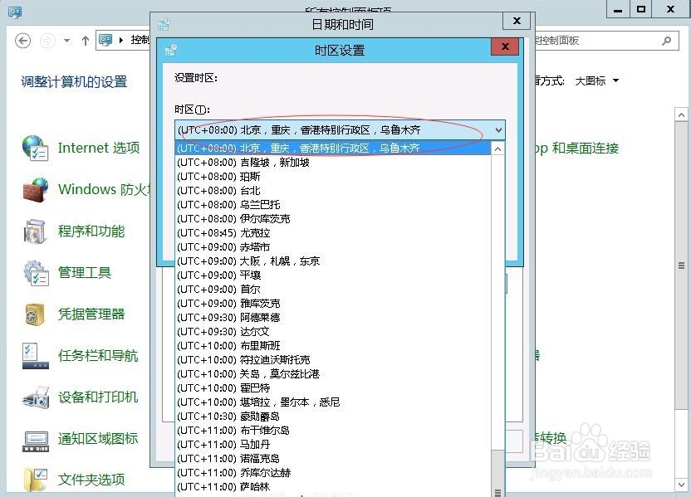Select (UTC+08:00) 伊尔库茨克 time zone
The width and height of the screenshot is (691, 497).
(x=333, y=219)
